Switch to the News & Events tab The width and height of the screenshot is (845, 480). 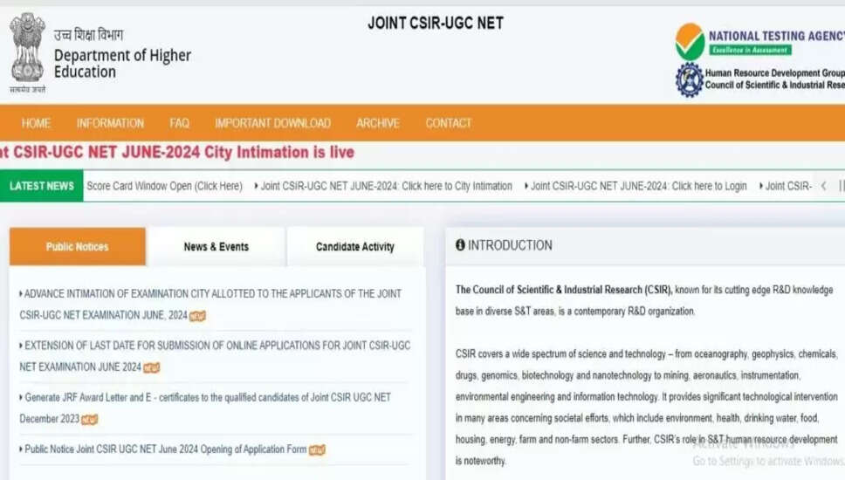point(216,247)
